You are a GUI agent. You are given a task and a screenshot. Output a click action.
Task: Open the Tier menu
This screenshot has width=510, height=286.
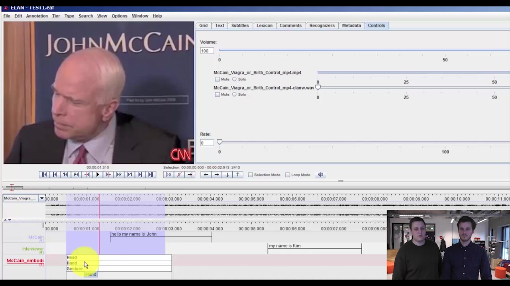pos(56,16)
